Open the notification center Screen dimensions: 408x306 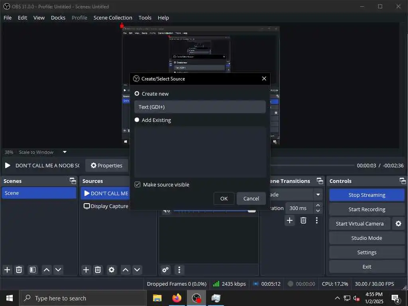[396, 298]
